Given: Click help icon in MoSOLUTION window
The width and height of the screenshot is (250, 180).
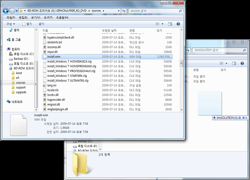Looking at the screenshot, I should click(242, 63).
